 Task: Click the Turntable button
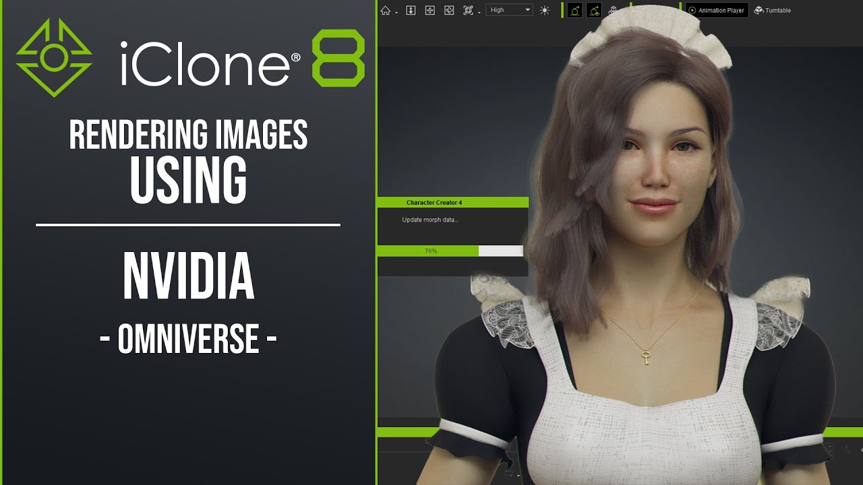pyautogui.click(x=773, y=10)
